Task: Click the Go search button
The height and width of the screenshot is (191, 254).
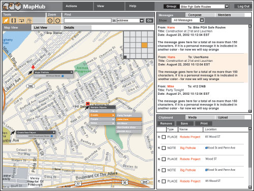Action: coord(149,21)
